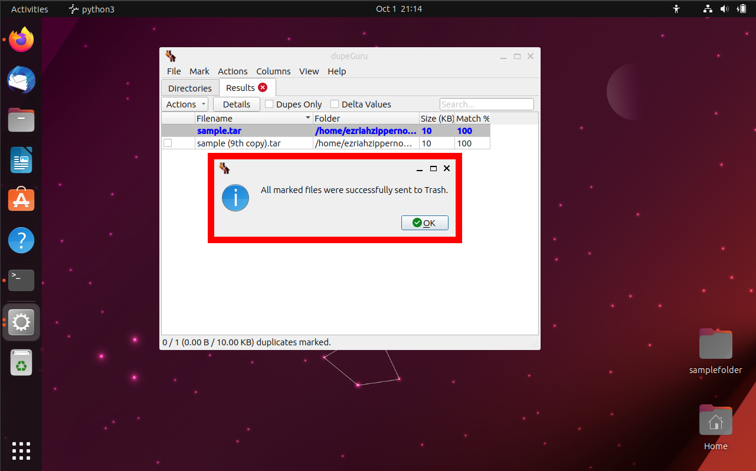
Task: Launch LibreOffice Writer from the dock
Action: click(x=21, y=160)
